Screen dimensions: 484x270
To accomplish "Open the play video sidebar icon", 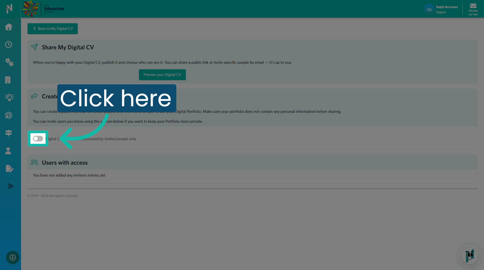I will pos(11,186).
